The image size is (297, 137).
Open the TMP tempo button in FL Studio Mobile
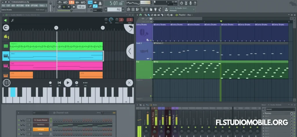point(77,83)
